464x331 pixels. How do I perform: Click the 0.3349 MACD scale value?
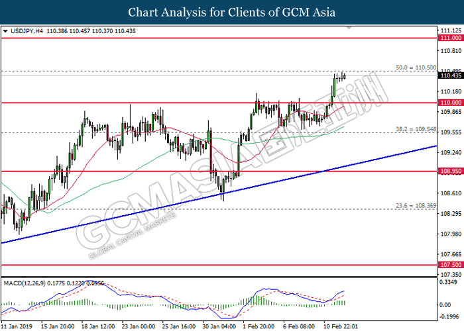449,281
